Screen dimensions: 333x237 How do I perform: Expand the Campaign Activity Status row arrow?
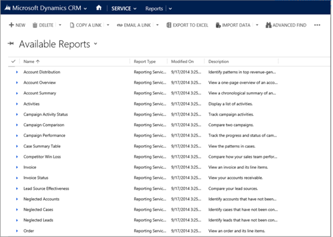17,114
